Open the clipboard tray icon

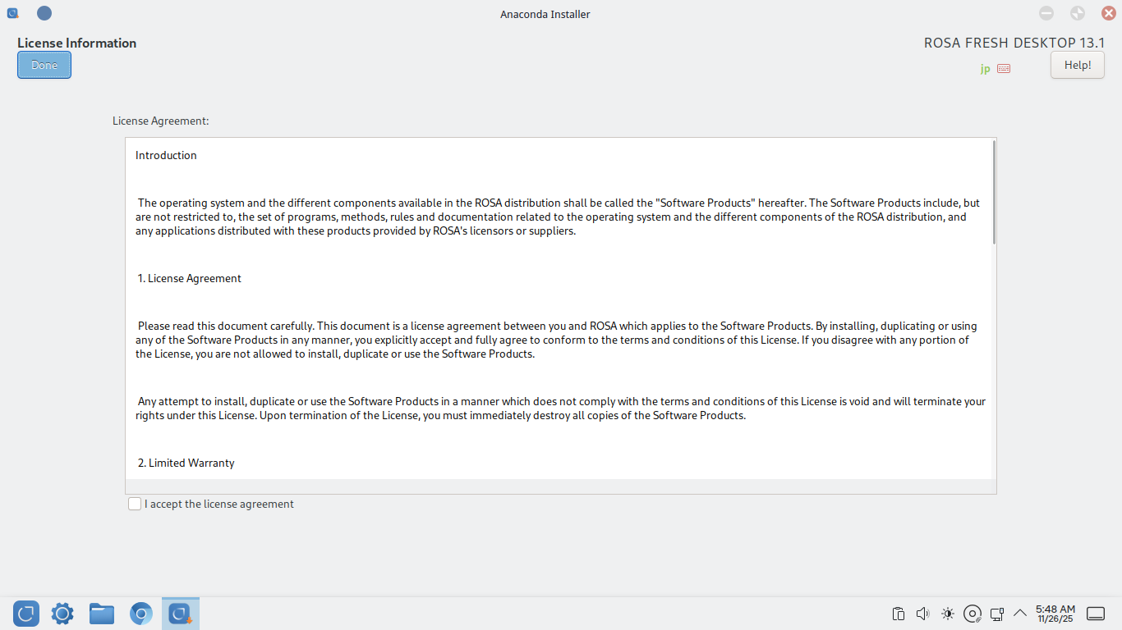[x=899, y=614]
